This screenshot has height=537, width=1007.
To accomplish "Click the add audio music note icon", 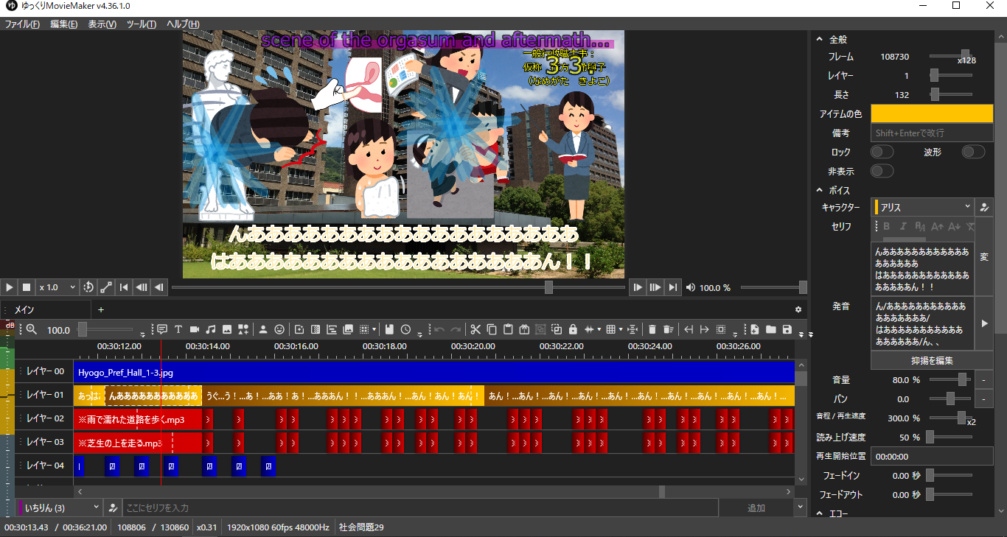I will point(211,329).
